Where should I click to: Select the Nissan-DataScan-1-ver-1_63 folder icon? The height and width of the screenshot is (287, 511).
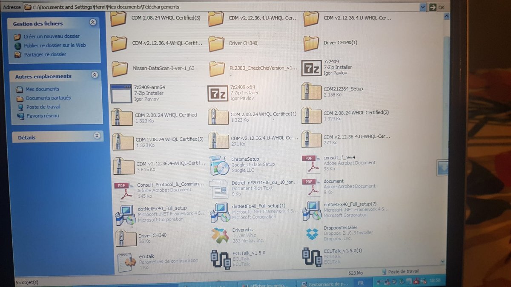click(x=120, y=68)
